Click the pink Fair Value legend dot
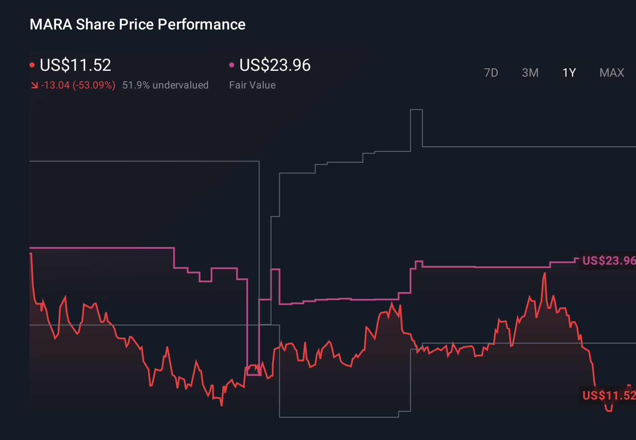This screenshot has height=440, width=636. 231,64
